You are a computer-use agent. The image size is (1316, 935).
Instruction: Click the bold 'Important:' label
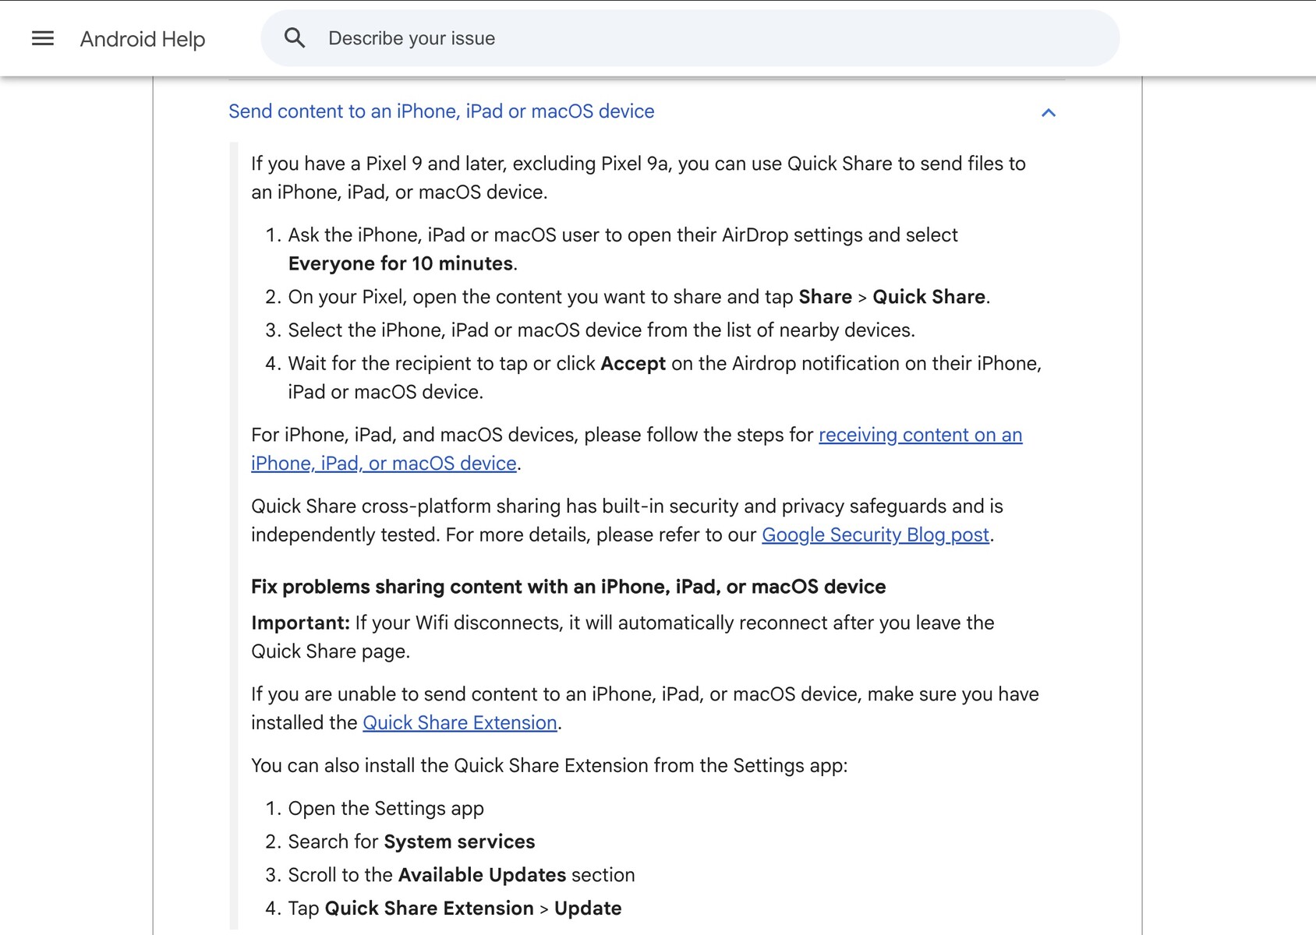pos(300,623)
